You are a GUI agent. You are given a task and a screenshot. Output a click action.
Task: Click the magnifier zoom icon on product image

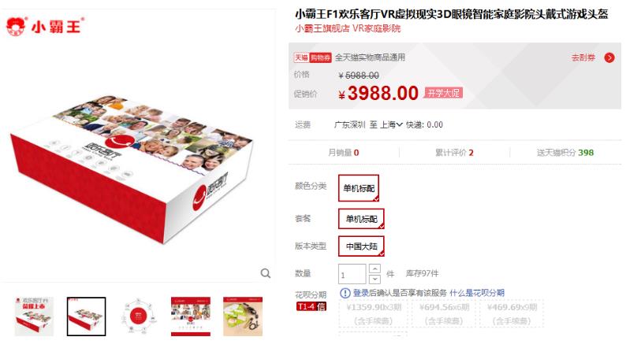coord(266,273)
